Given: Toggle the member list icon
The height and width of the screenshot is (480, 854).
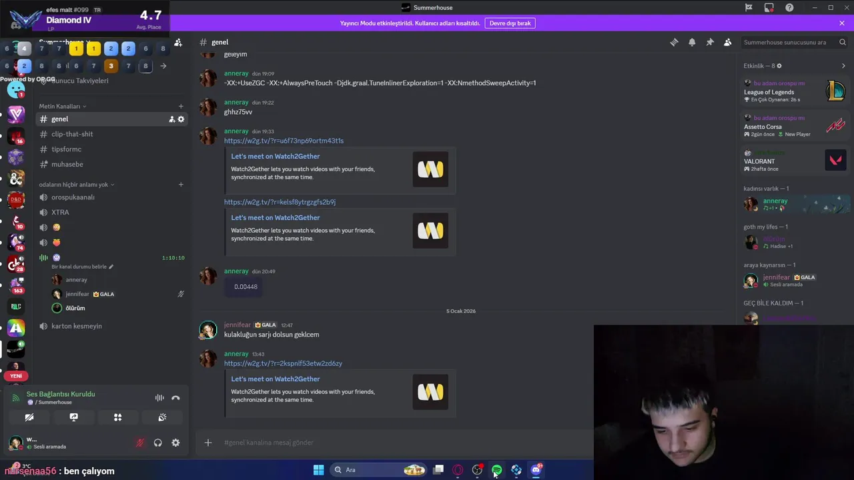Looking at the screenshot, I should pos(728,42).
